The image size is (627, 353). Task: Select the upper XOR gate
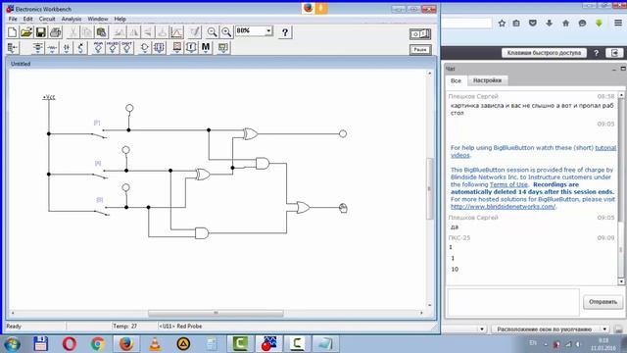251,133
